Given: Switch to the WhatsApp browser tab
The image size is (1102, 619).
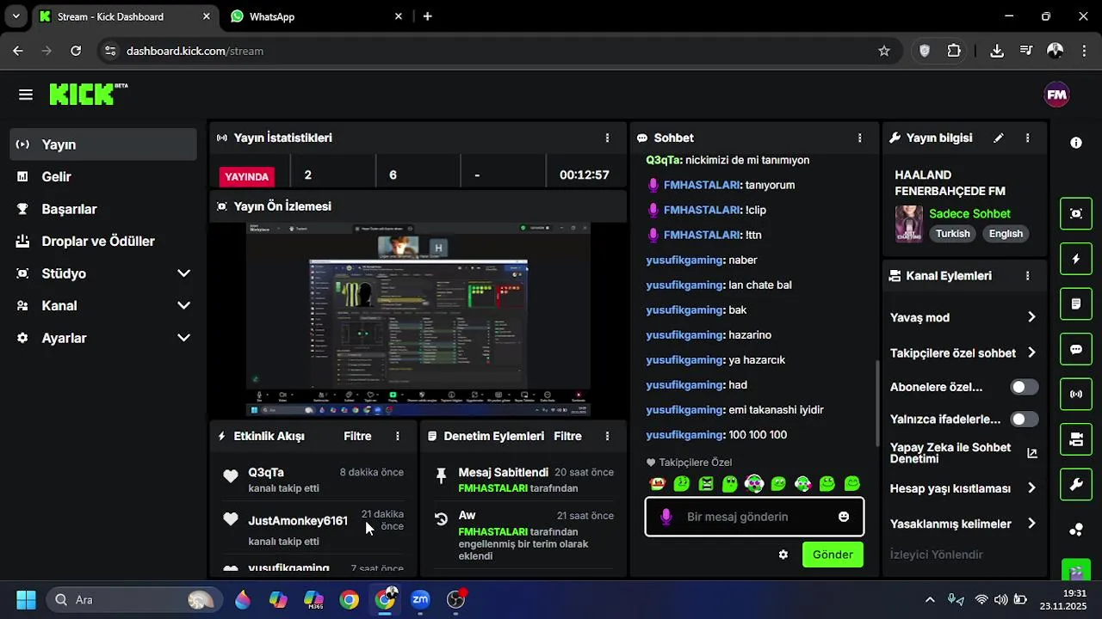Looking at the screenshot, I should (x=315, y=16).
